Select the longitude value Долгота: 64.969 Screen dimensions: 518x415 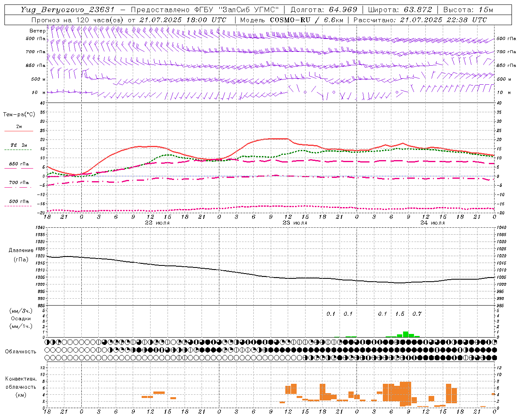(x=324, y=10)
